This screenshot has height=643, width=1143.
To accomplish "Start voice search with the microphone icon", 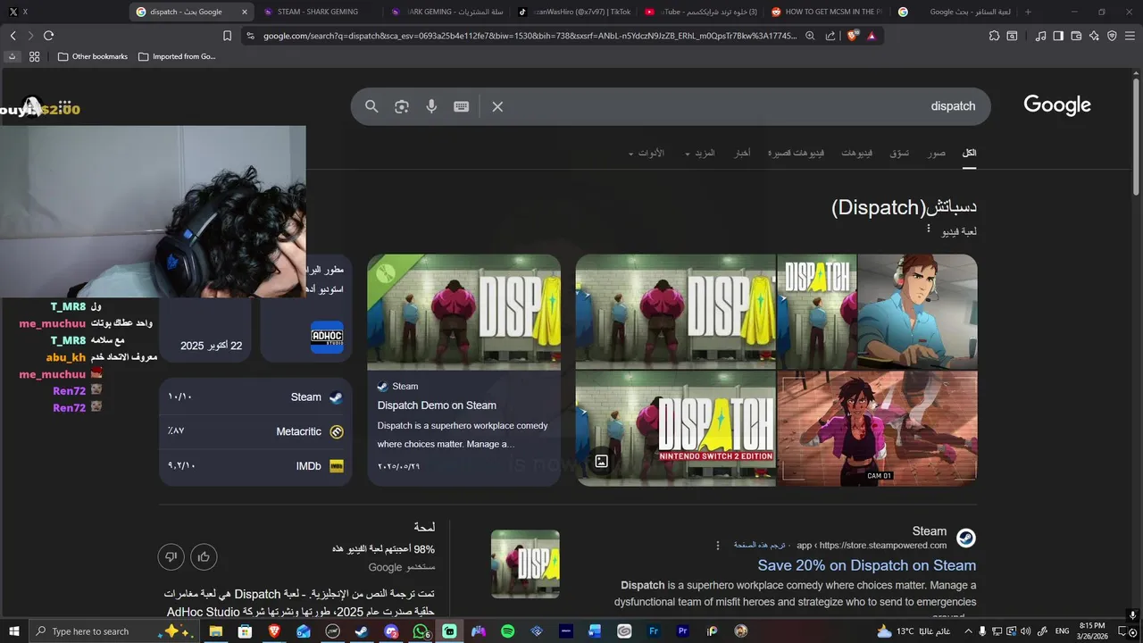I will [x=431, y=106].
